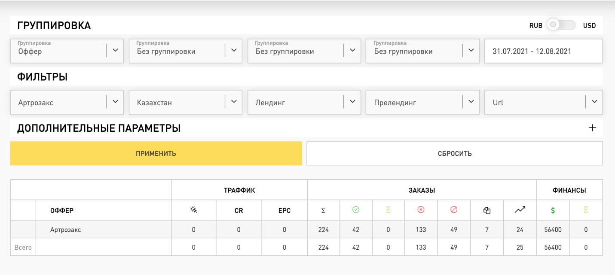This screenshot has width=615, height=275.
Task: Click the ТРАФФИК group header
Action: point(239,190)
